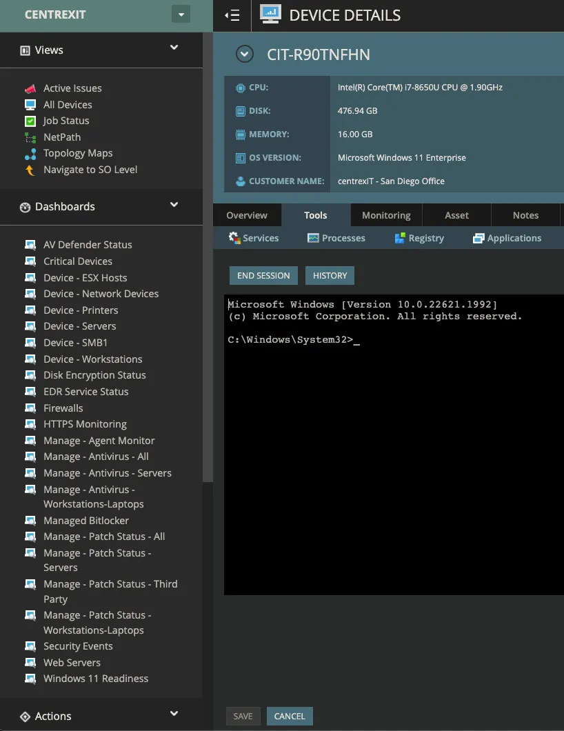Open Manage - Antivirus - All dashboard
564x731 pixels.
96,457
